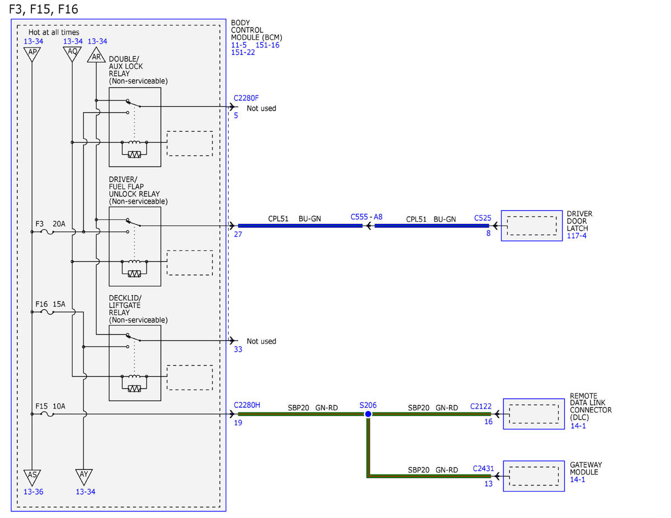Select the S206 splice dot

click(368, 414)
